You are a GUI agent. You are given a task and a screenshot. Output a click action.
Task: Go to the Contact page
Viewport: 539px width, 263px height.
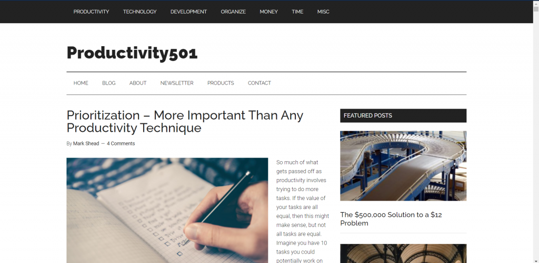[x=259, y=83]
